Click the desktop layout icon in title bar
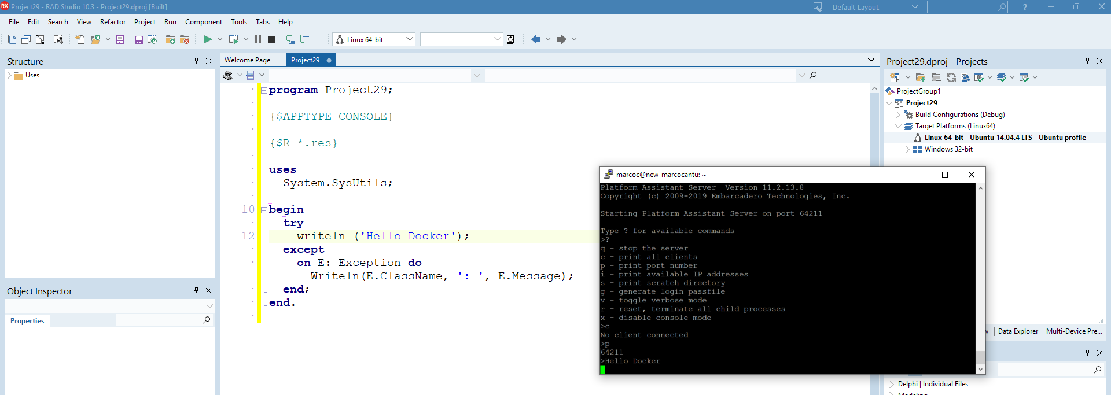The image size is (1111, 395). 818,7
